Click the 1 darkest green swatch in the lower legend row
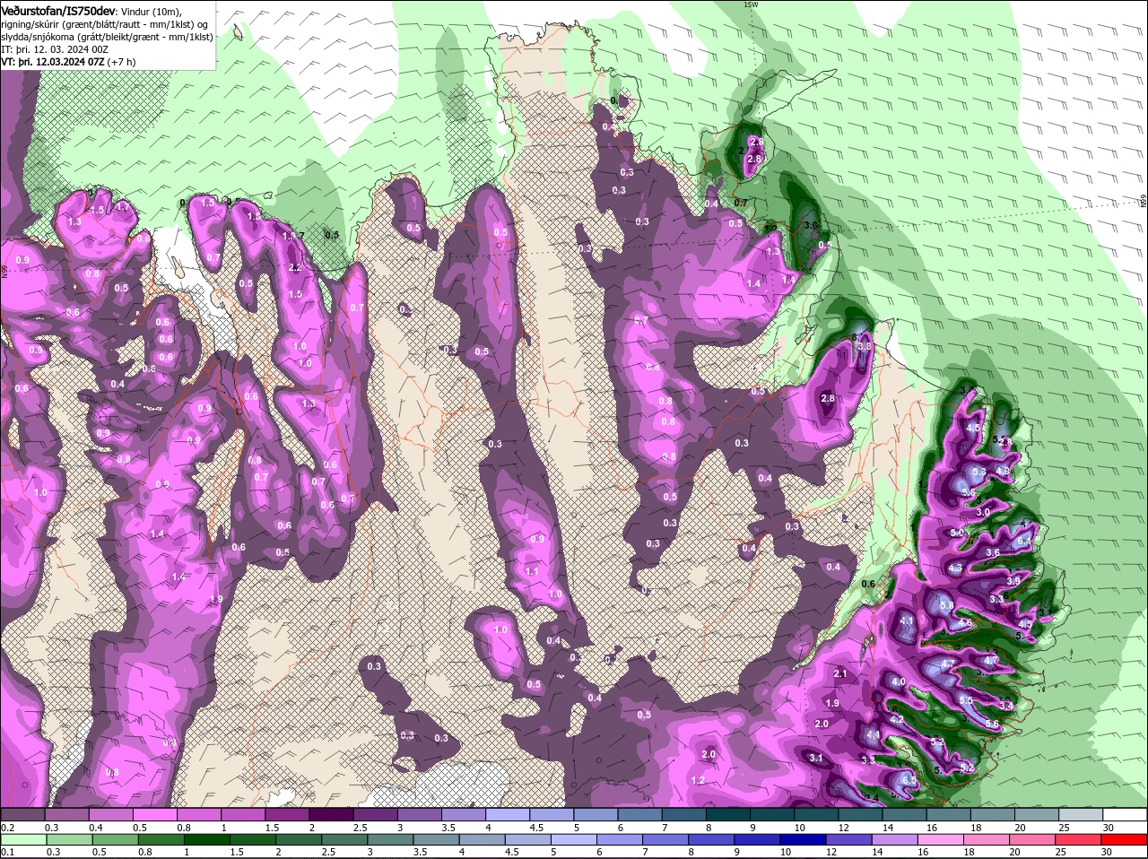The image size is (1148, 859). (x=208, y=839)
